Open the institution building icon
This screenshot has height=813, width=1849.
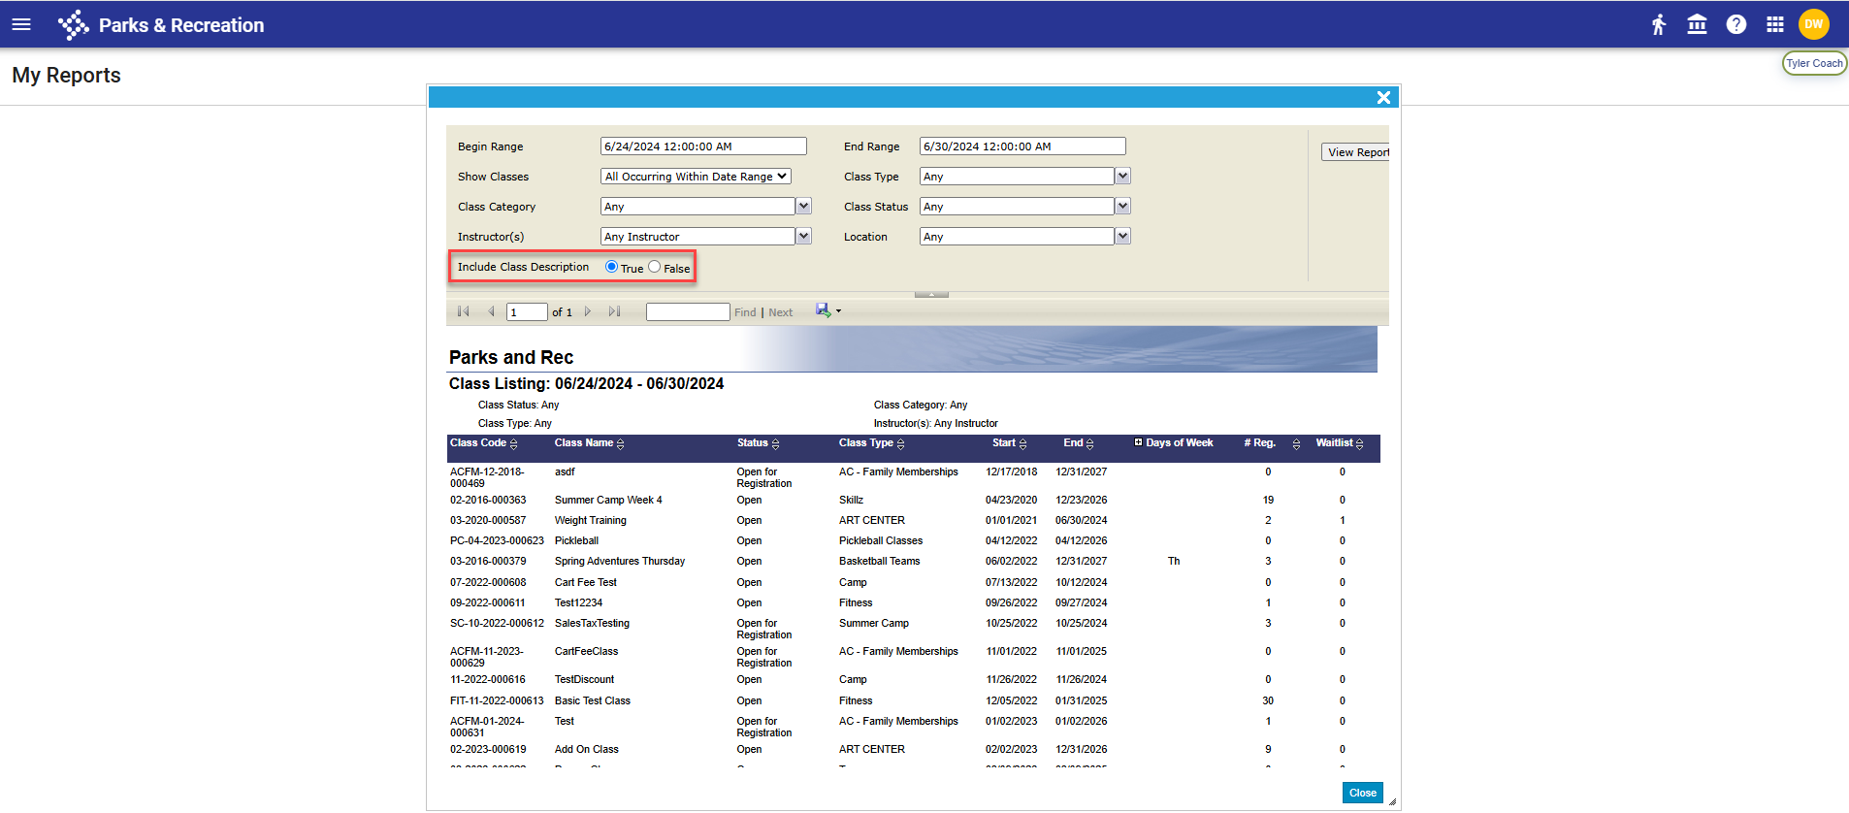point(1697,24)
